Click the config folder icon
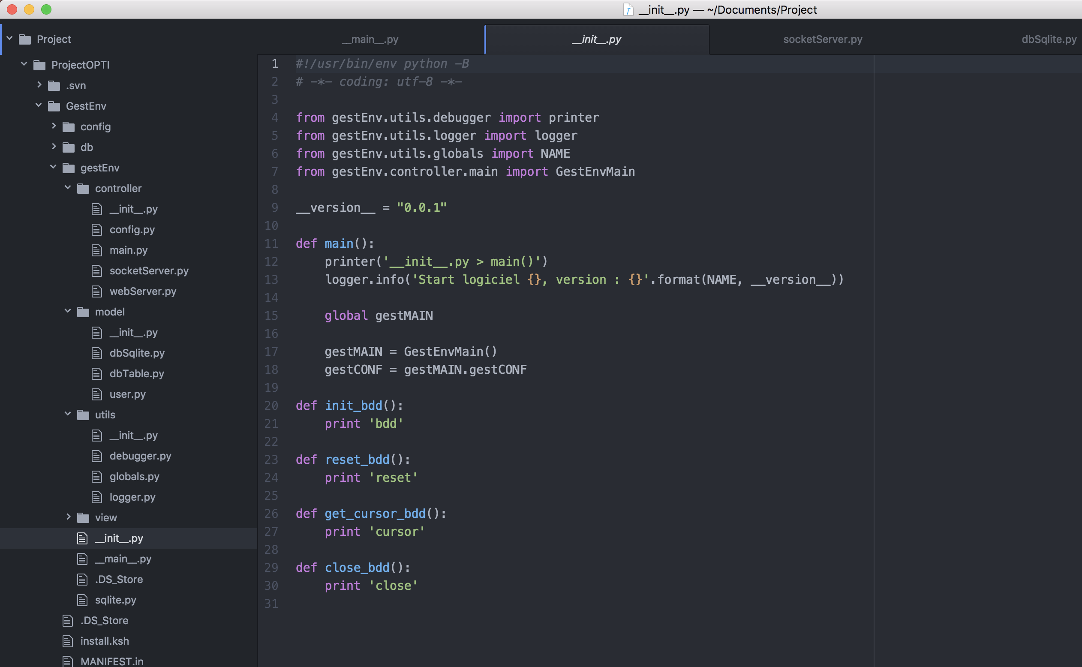 [x=68, y=127]
